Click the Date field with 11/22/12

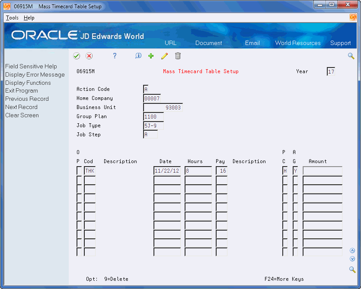(167, 171)
